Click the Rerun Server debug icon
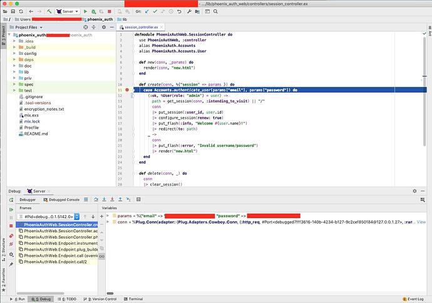 click(11, 200)
